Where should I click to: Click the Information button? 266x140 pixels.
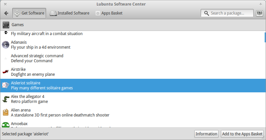click(206, 134)
